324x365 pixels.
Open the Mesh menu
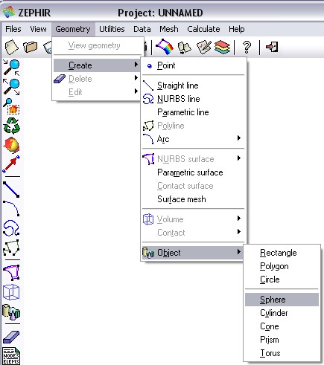coord(169,29)
